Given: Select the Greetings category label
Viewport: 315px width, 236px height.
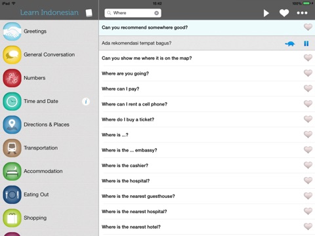Looking at the screenshot, I should [35, 31].
